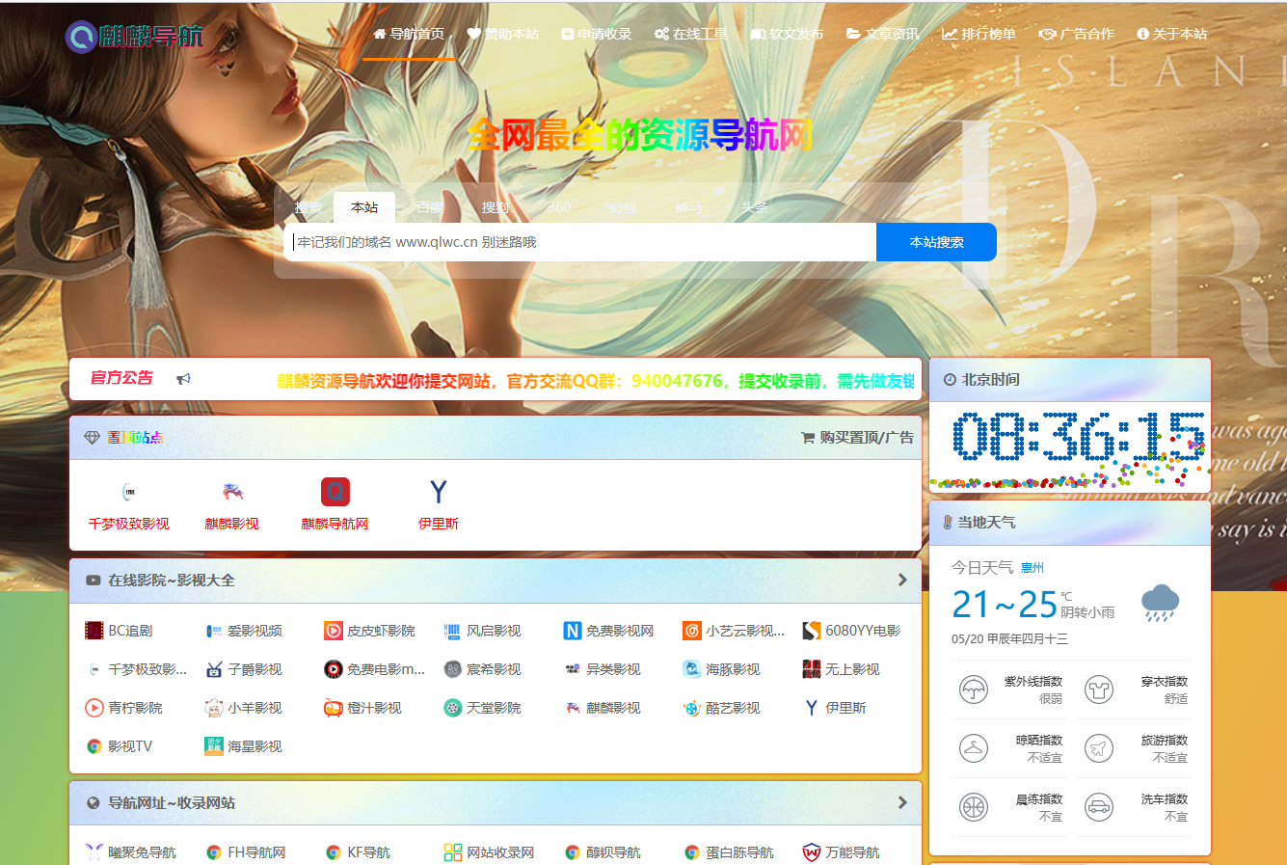Click the 旅游指数 airplane icon
The image size is (1287, 865).
pos(1099,748)
